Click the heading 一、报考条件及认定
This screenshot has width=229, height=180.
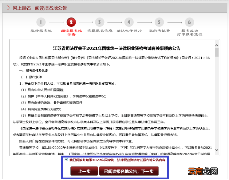(x=34, y=71)
